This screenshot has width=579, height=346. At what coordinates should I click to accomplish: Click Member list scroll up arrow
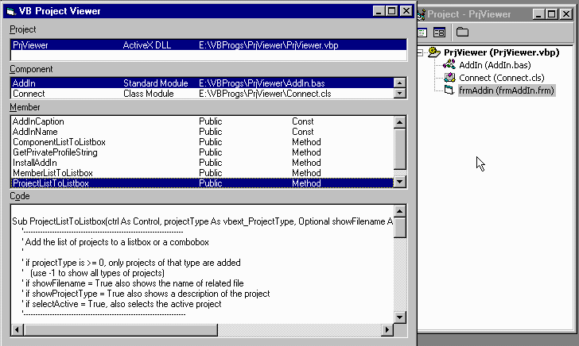click(x=400, y=122)
